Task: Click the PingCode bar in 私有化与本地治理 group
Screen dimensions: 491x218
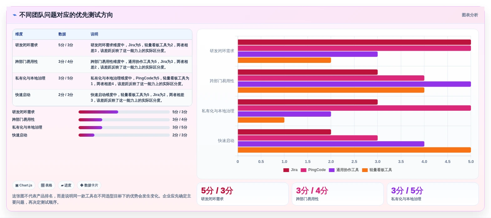Action: click(354, 108)
